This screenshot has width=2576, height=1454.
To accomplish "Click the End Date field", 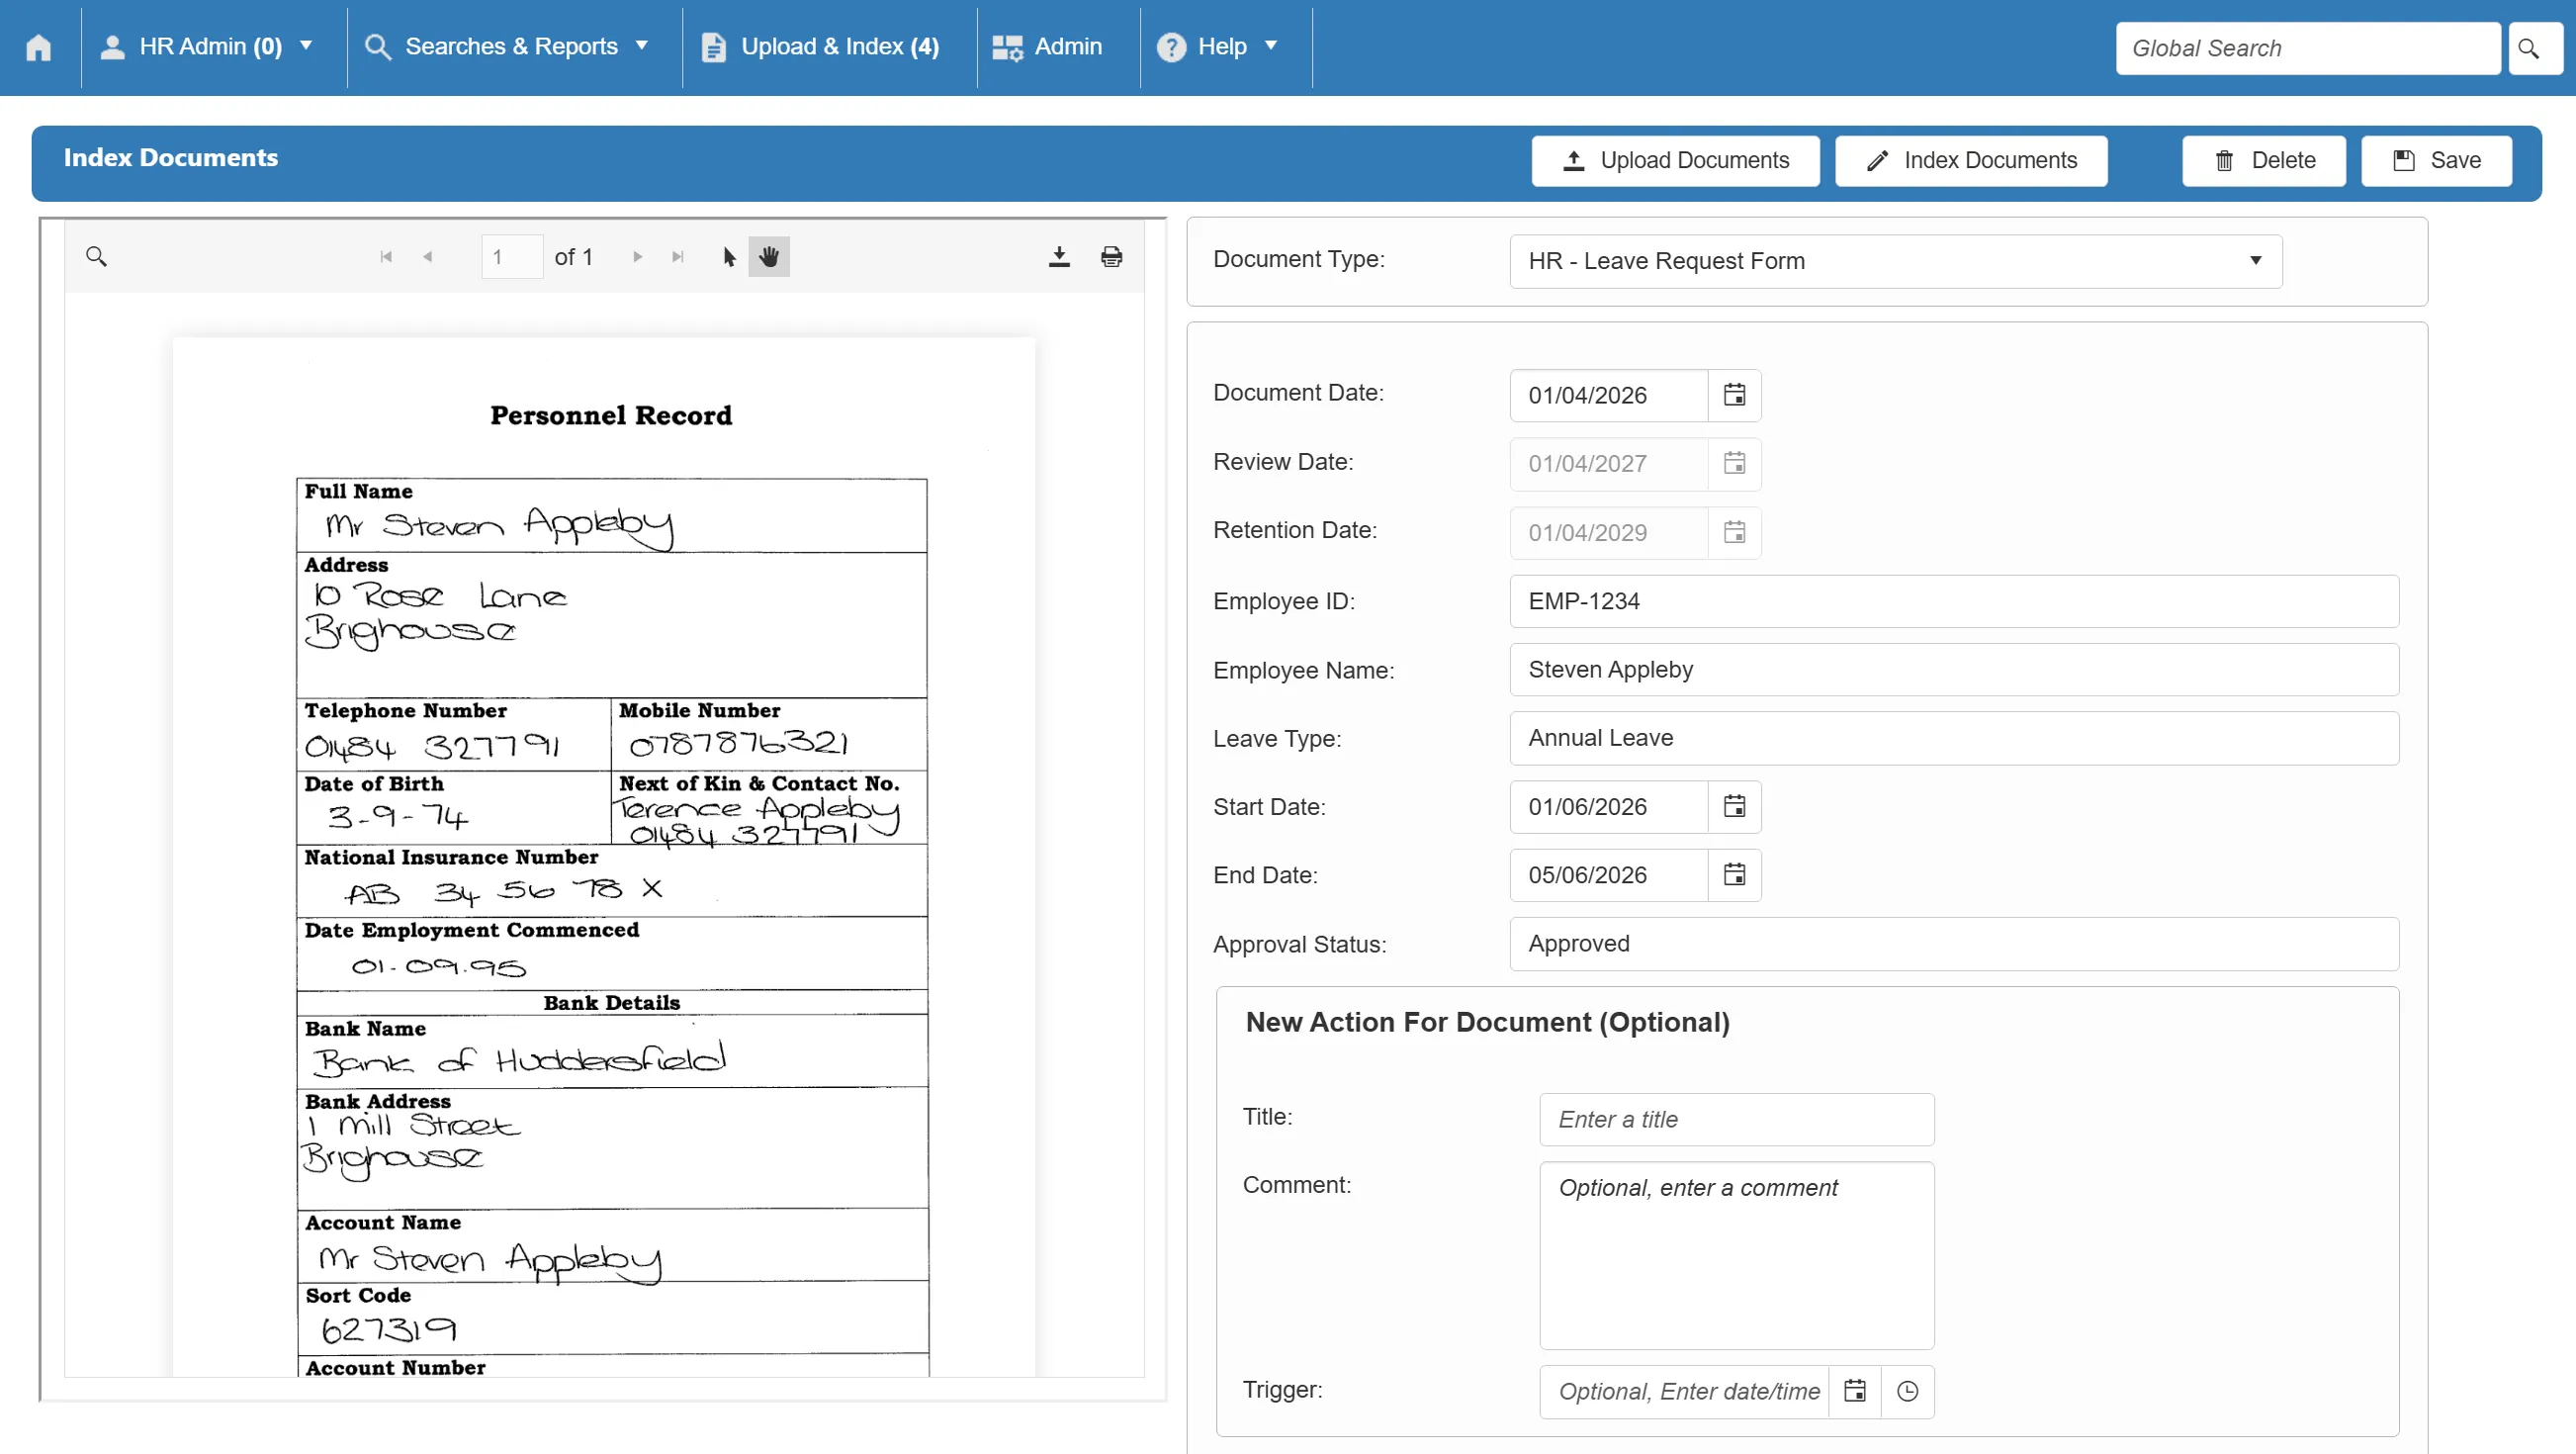I will (x=1609, y=875).
